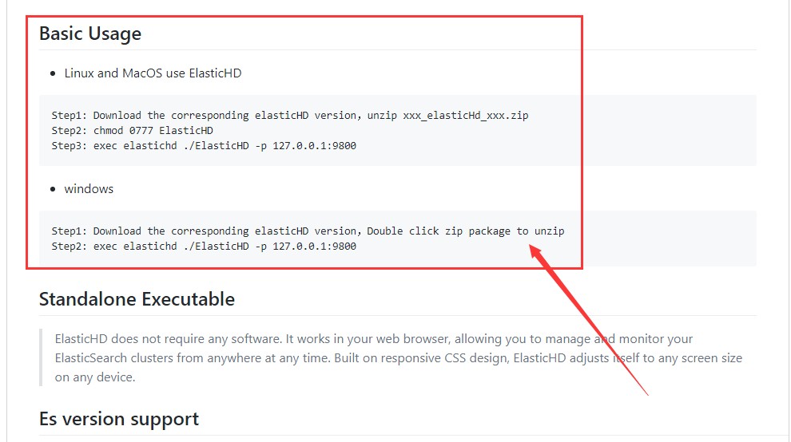This screenshot has height=442, width=791.
Task: Click the "Step2: chmod 0777 ElasticHD" line
Action: tap(133, 130)
